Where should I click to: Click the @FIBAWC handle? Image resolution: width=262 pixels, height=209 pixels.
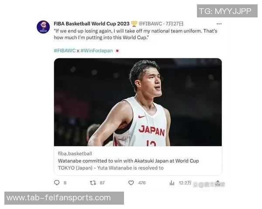click(x=151, y=24)
